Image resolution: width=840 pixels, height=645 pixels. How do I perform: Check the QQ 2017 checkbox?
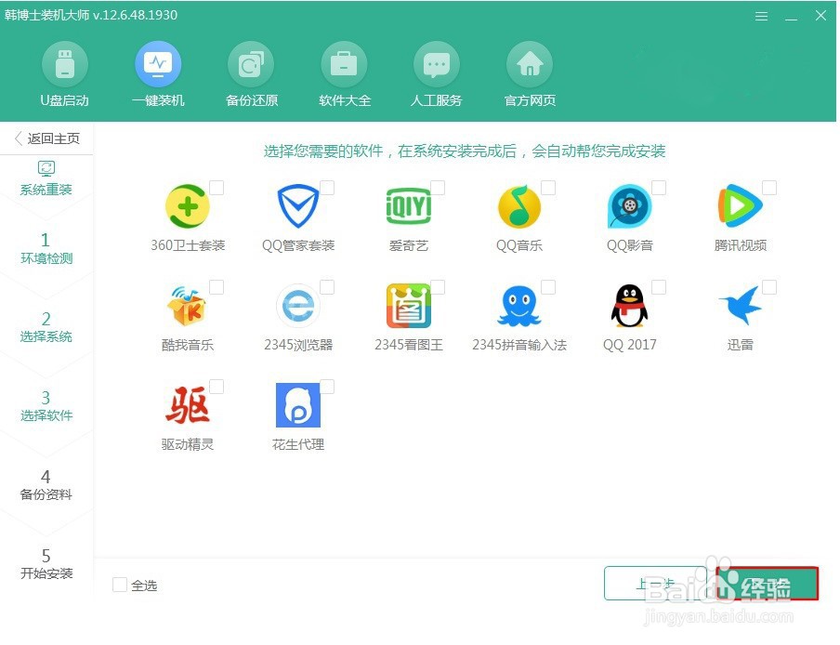pyautogui.click(x=659, y=287)
